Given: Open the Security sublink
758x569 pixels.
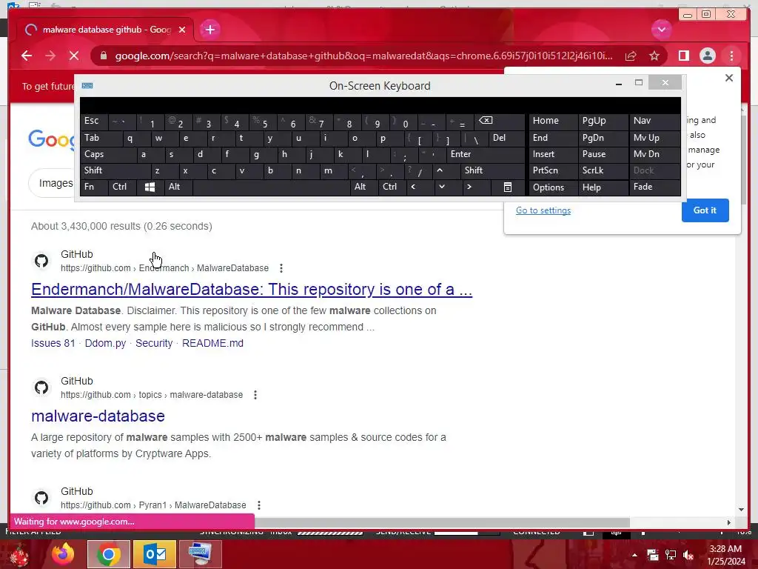Looking at the screenshot, I should (154, 343).
